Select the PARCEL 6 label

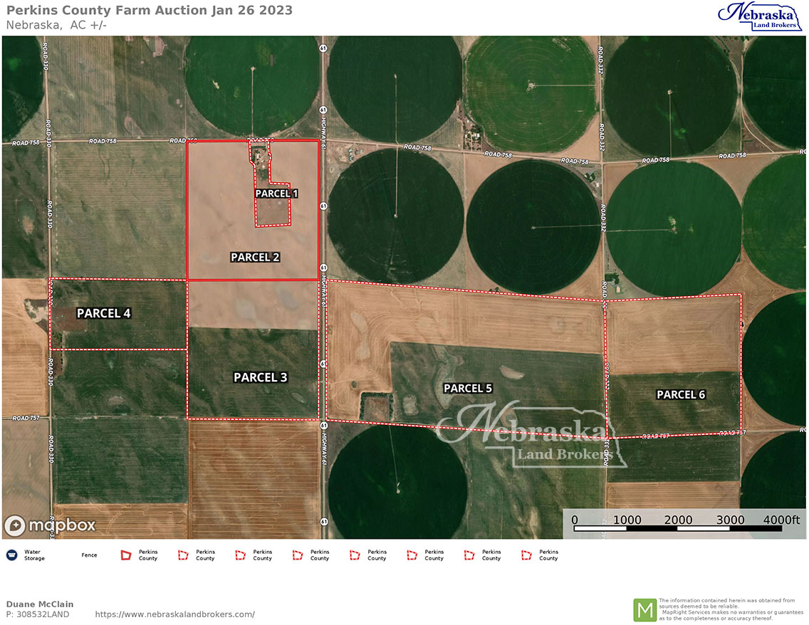click(681, 394)
